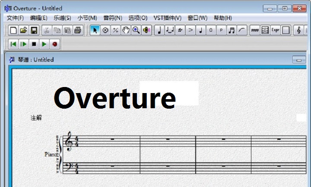Click the first measure rest in treble staff
This screenshot has width=311, height=187.
click(x=112, y=139)
